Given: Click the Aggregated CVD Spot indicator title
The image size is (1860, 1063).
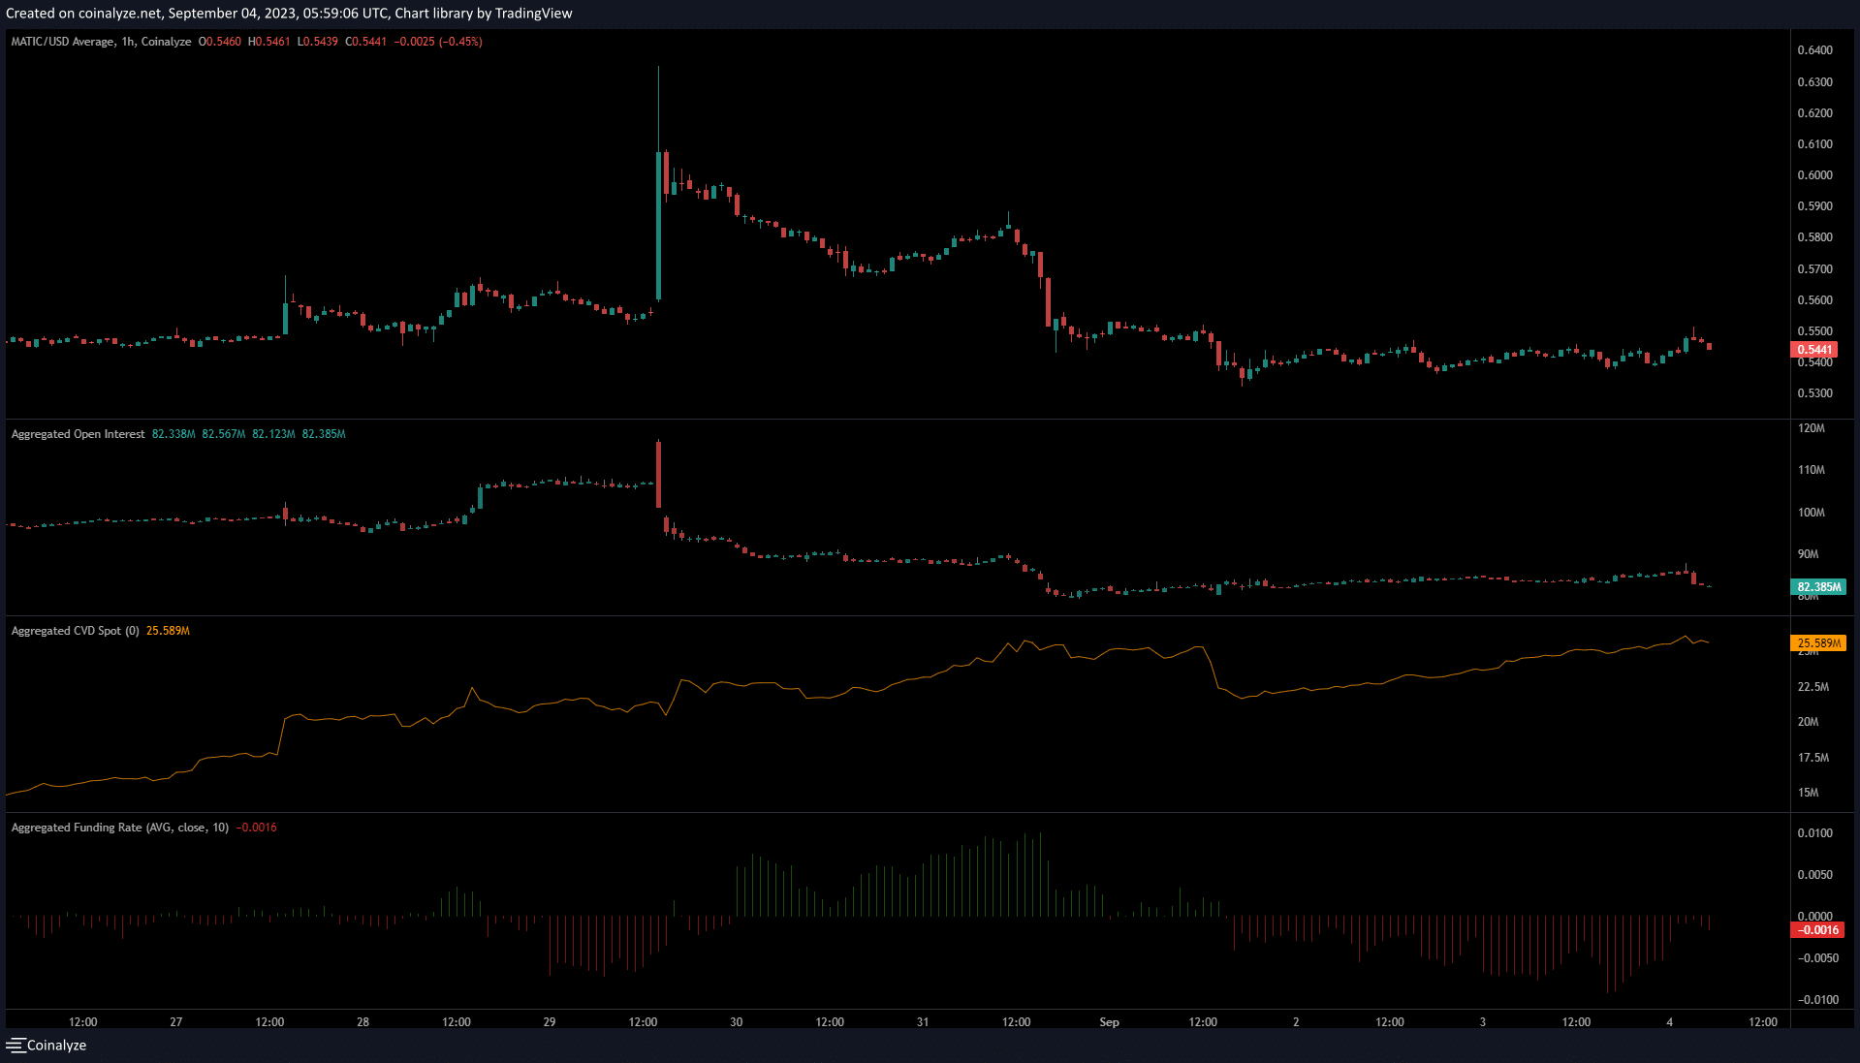Looking at the screenshot, I should coord(76,631).
